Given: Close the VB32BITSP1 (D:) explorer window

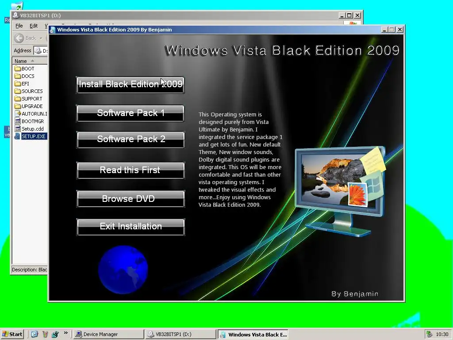Looking at the screenshot, I should pyautogui.click(x=357, y=15).
